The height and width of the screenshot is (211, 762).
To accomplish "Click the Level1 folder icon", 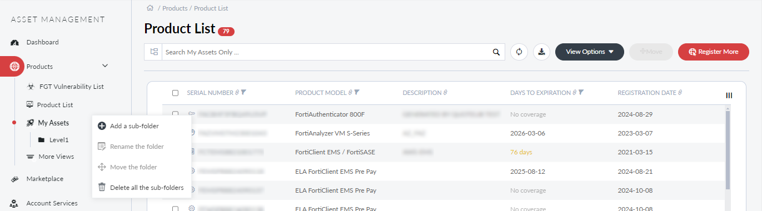I will click(41, 140).
